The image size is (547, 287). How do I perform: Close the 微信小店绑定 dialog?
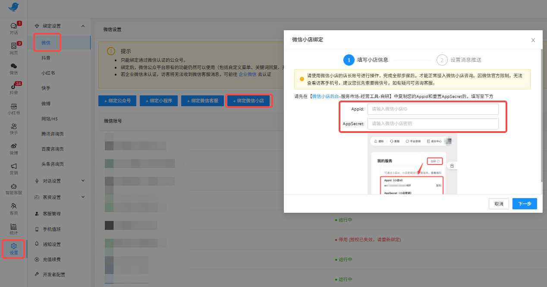[533, 40]
